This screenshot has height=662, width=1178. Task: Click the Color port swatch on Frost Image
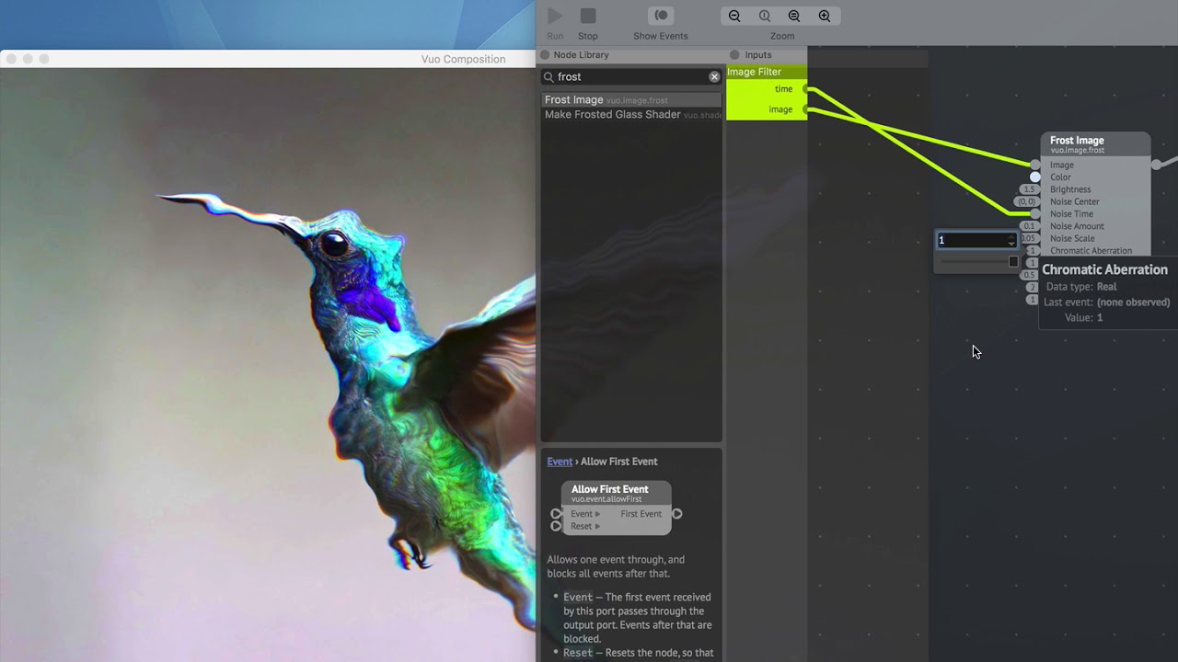[x=1035, y=177]
